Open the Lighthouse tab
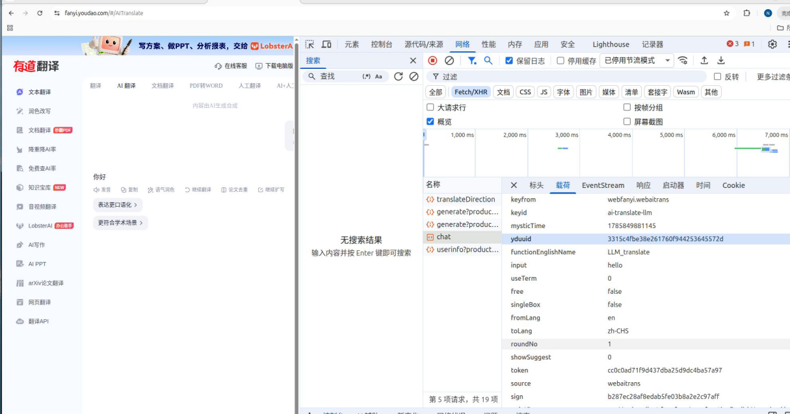Image resolution: width=790 pixels, height=414 pixels. (611, 44)
